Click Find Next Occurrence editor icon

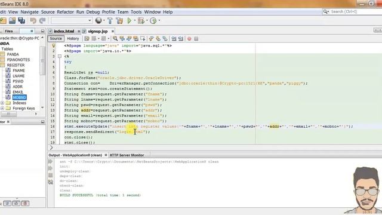click(x=129, y=38)
